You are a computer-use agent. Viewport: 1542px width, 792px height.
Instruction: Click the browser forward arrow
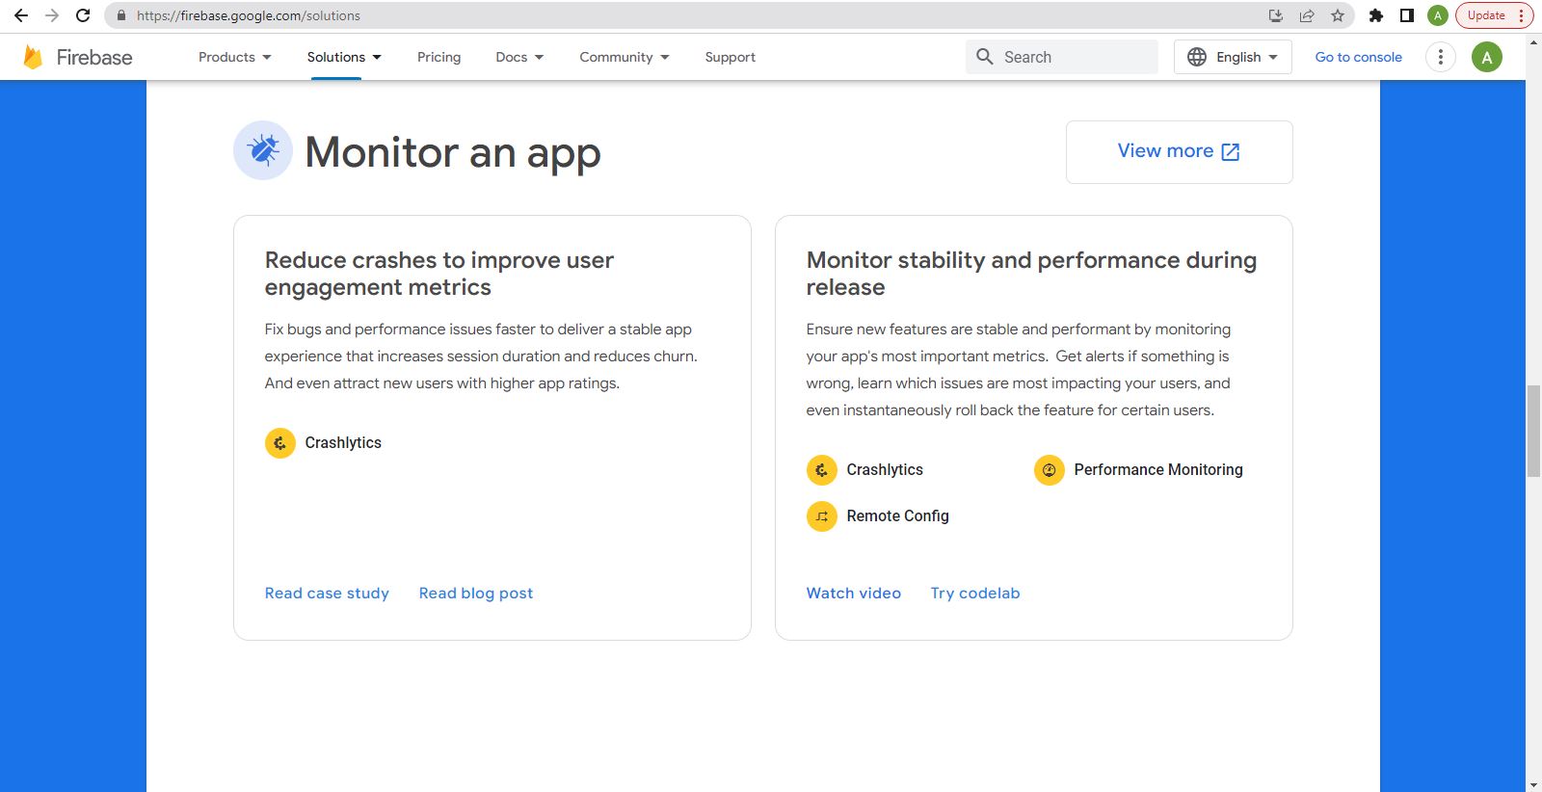52,15
